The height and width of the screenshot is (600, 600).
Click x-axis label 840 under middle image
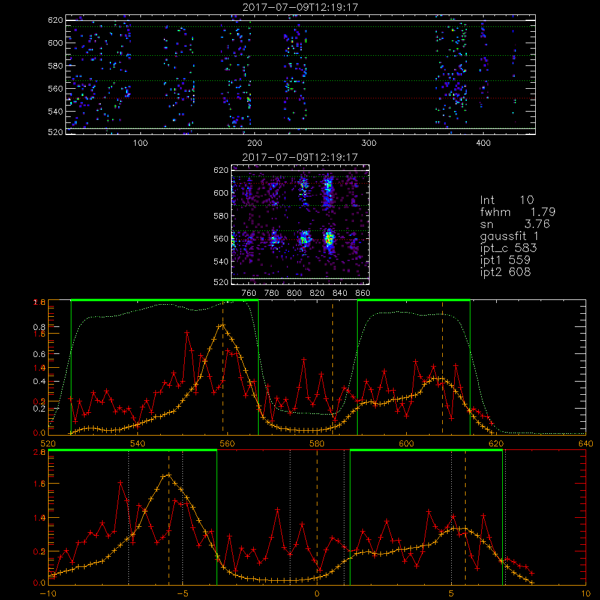(x=340, y=293)
